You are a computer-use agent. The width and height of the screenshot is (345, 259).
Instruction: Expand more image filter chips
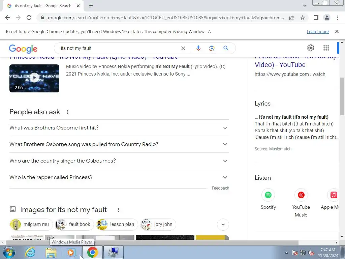point(223,225)
